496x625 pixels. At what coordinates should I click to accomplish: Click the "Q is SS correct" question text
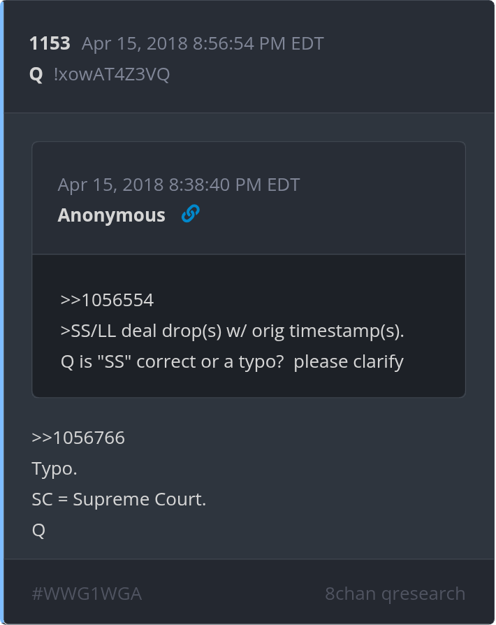(232, 361)
